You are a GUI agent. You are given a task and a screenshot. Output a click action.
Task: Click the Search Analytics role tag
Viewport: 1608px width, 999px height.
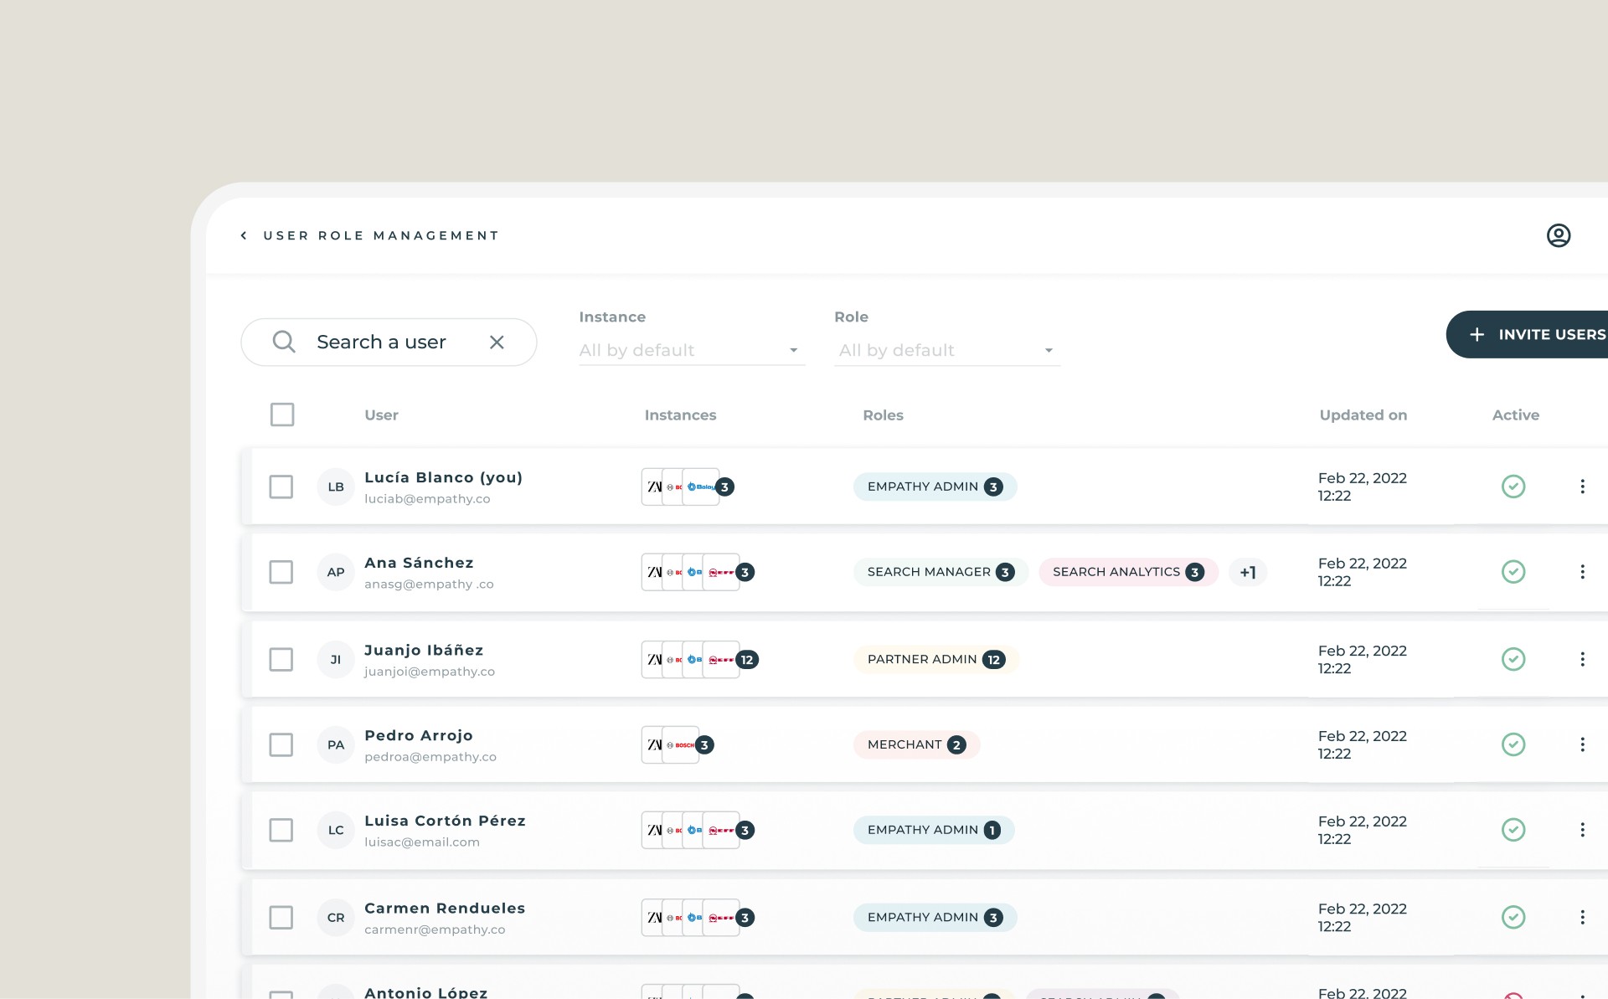pos(1127,572)
